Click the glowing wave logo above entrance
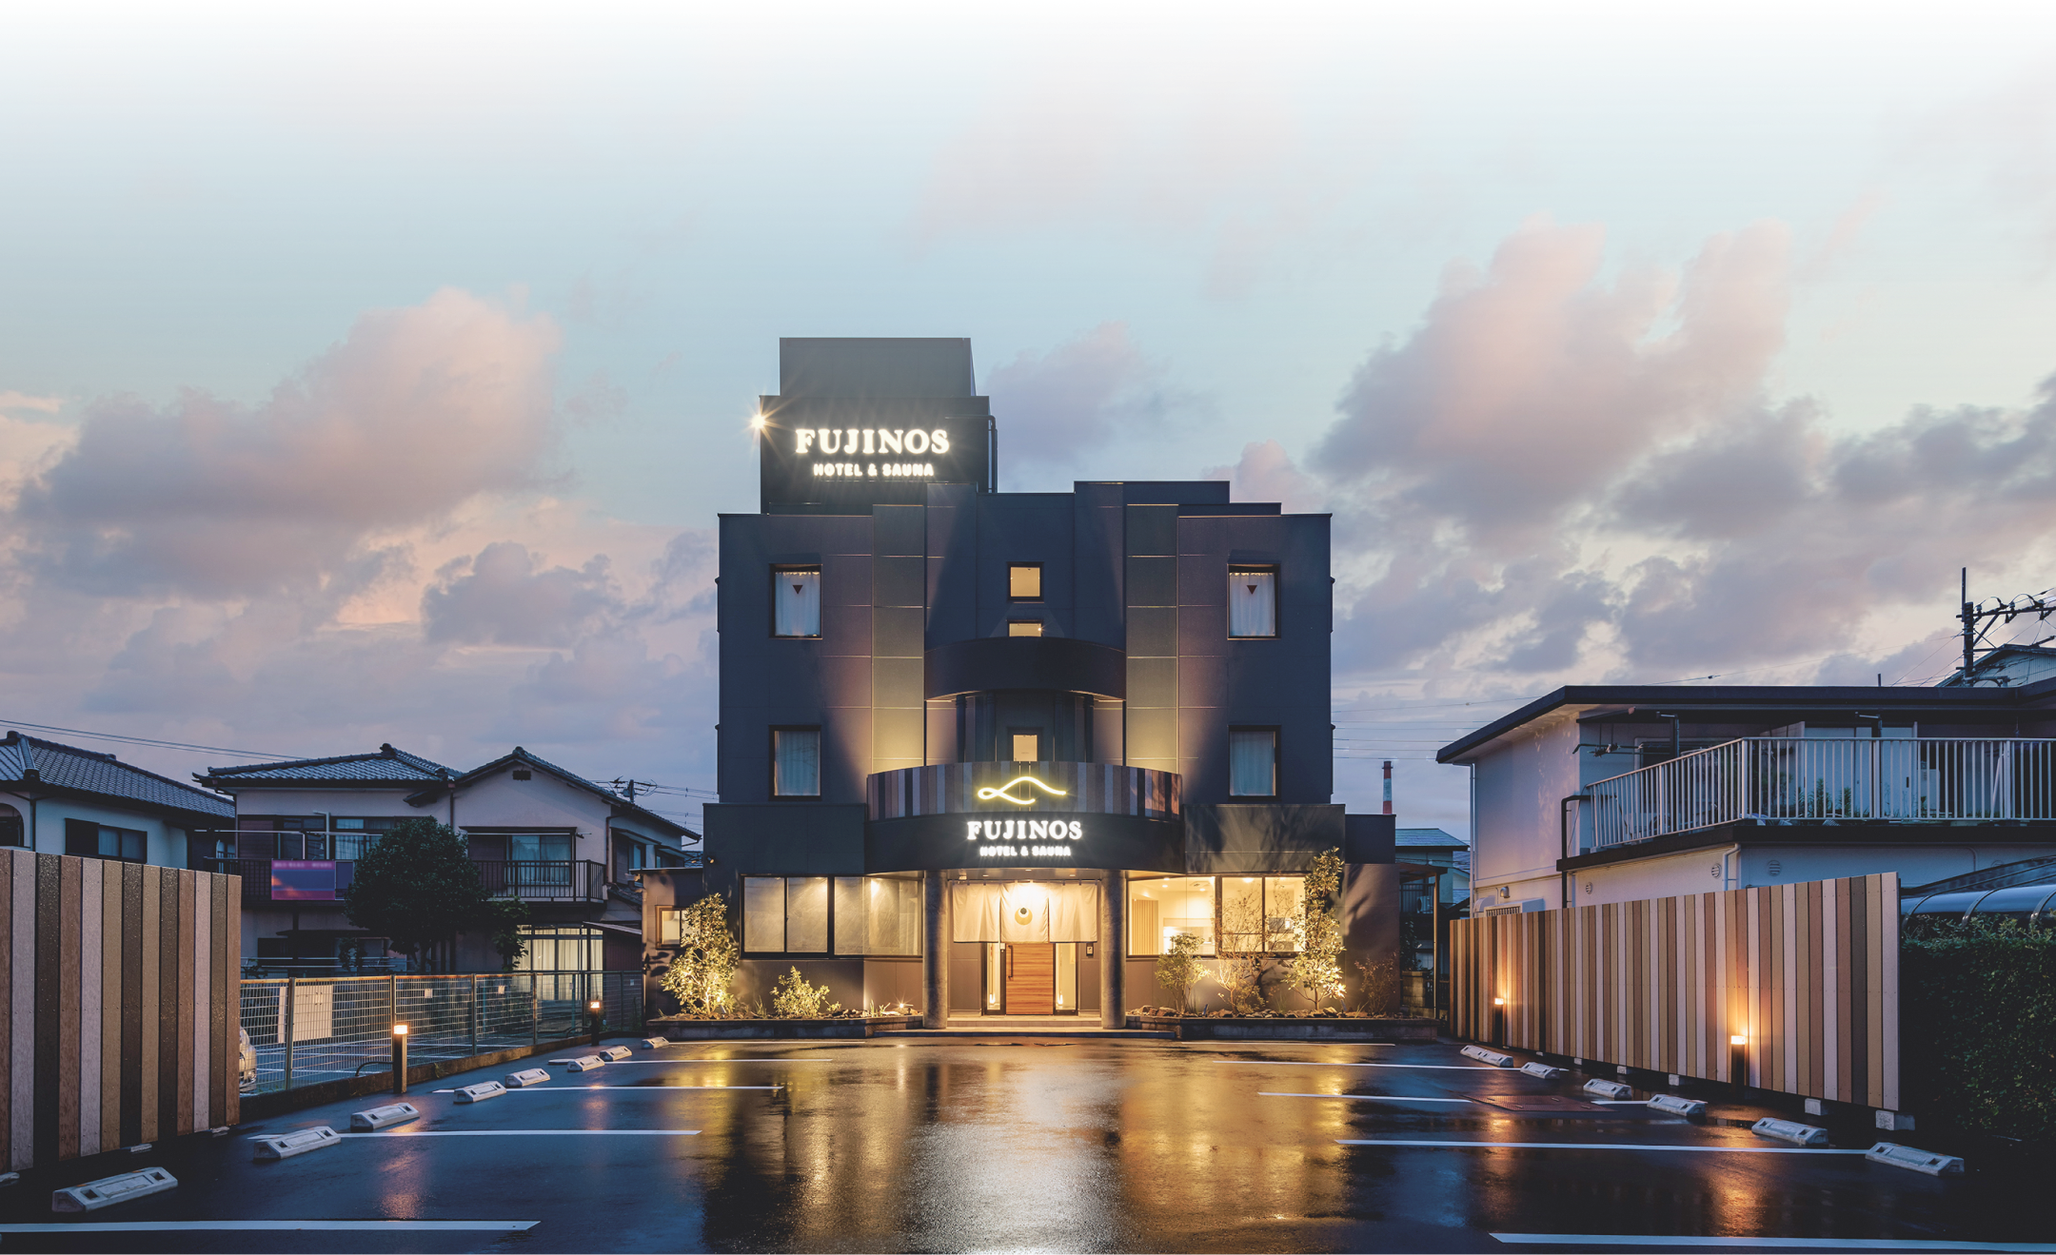Viewport: 2056px width, 1255px height. point(1021,790)
